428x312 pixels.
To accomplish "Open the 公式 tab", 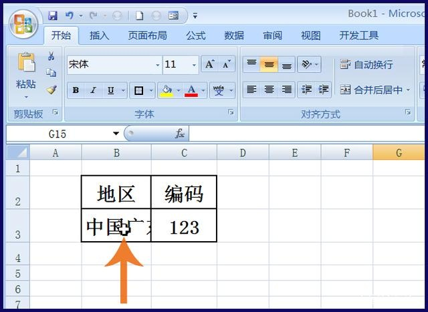I will coord(196,35).
